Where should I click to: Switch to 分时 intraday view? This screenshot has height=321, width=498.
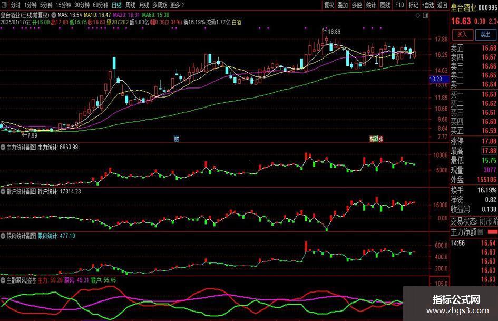15,5
